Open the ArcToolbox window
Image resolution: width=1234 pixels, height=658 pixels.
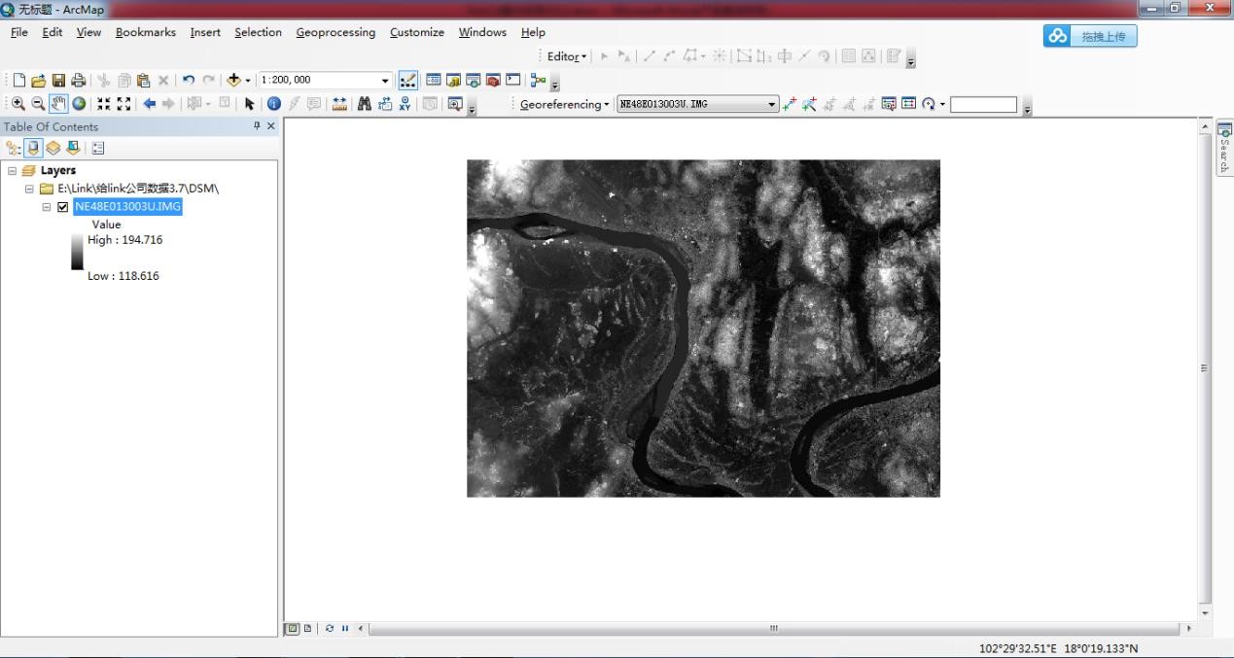click(493, 81)
